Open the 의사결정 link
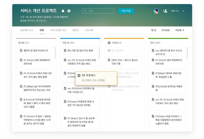 (166, 30)
